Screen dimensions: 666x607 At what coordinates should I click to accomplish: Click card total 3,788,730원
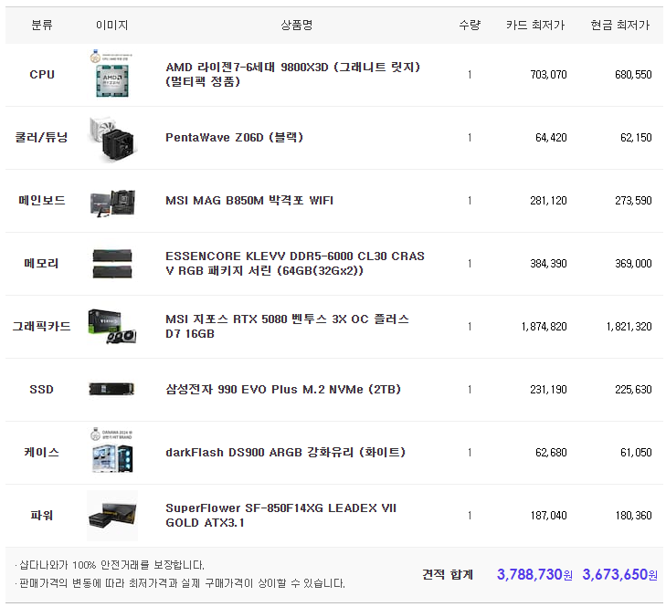[534, 574]
